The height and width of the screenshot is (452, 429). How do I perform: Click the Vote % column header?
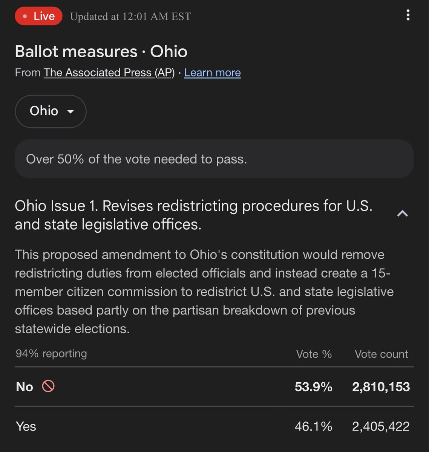click(x=314, y=354)
